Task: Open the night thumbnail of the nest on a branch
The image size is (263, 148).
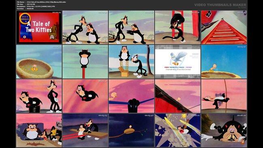Action: click(x=131, y=130)
